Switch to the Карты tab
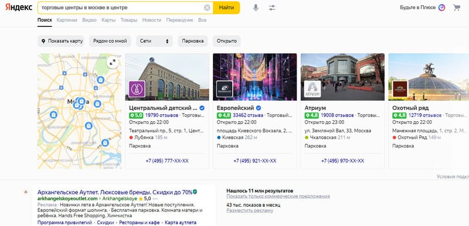 [108, 20]
